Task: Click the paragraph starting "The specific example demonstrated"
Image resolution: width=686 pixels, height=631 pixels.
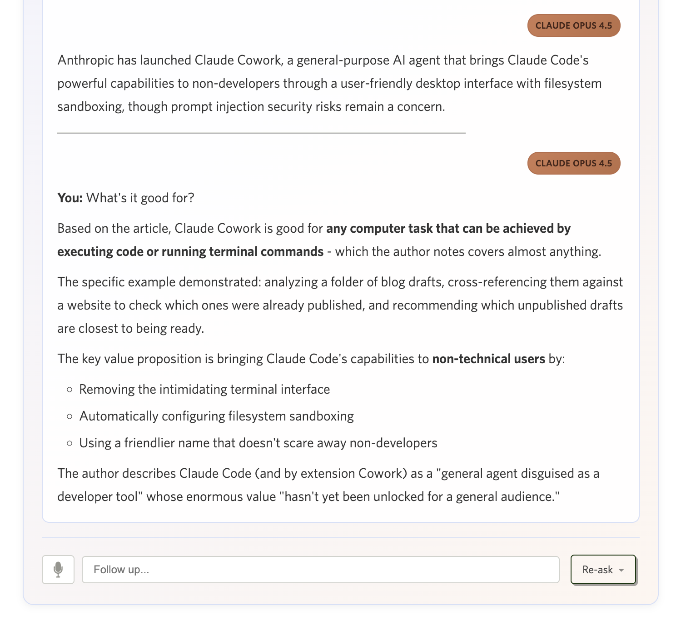Action: click(x=340, y=305)
